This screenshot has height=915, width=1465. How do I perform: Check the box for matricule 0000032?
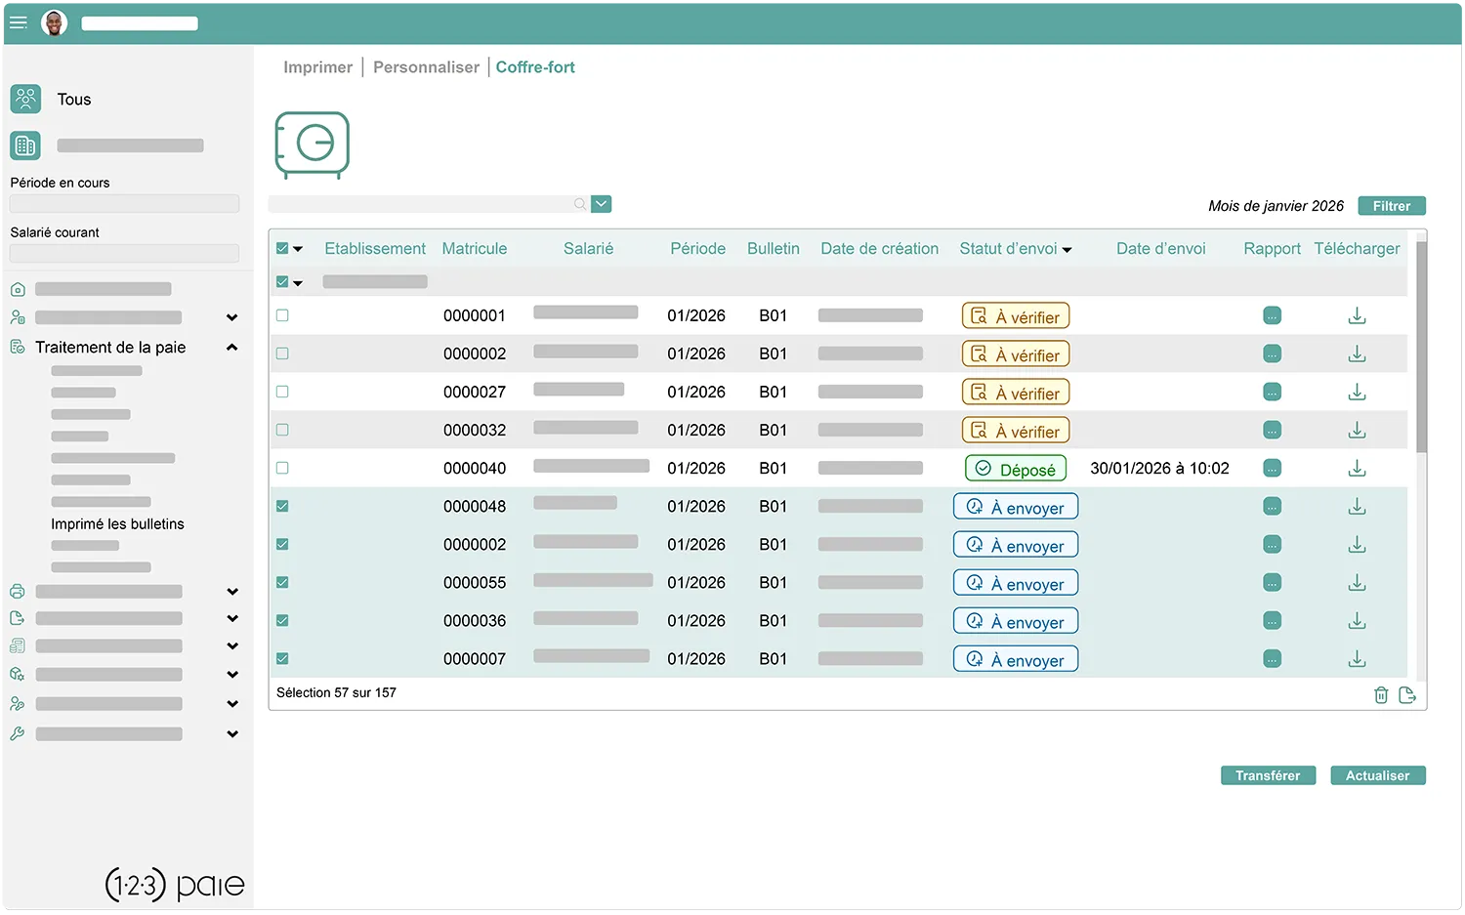[282, 430]
